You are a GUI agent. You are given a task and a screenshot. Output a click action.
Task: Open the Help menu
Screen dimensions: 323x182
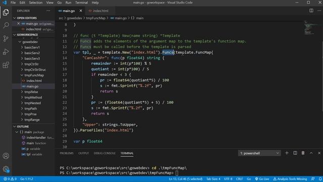[x=95, y=3]
